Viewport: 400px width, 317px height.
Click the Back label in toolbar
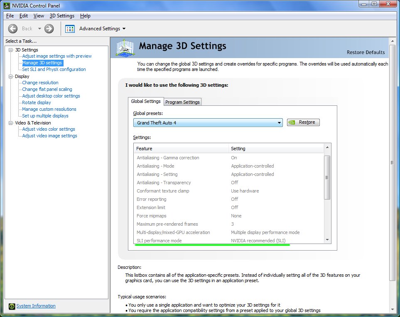tap(27, 29)
